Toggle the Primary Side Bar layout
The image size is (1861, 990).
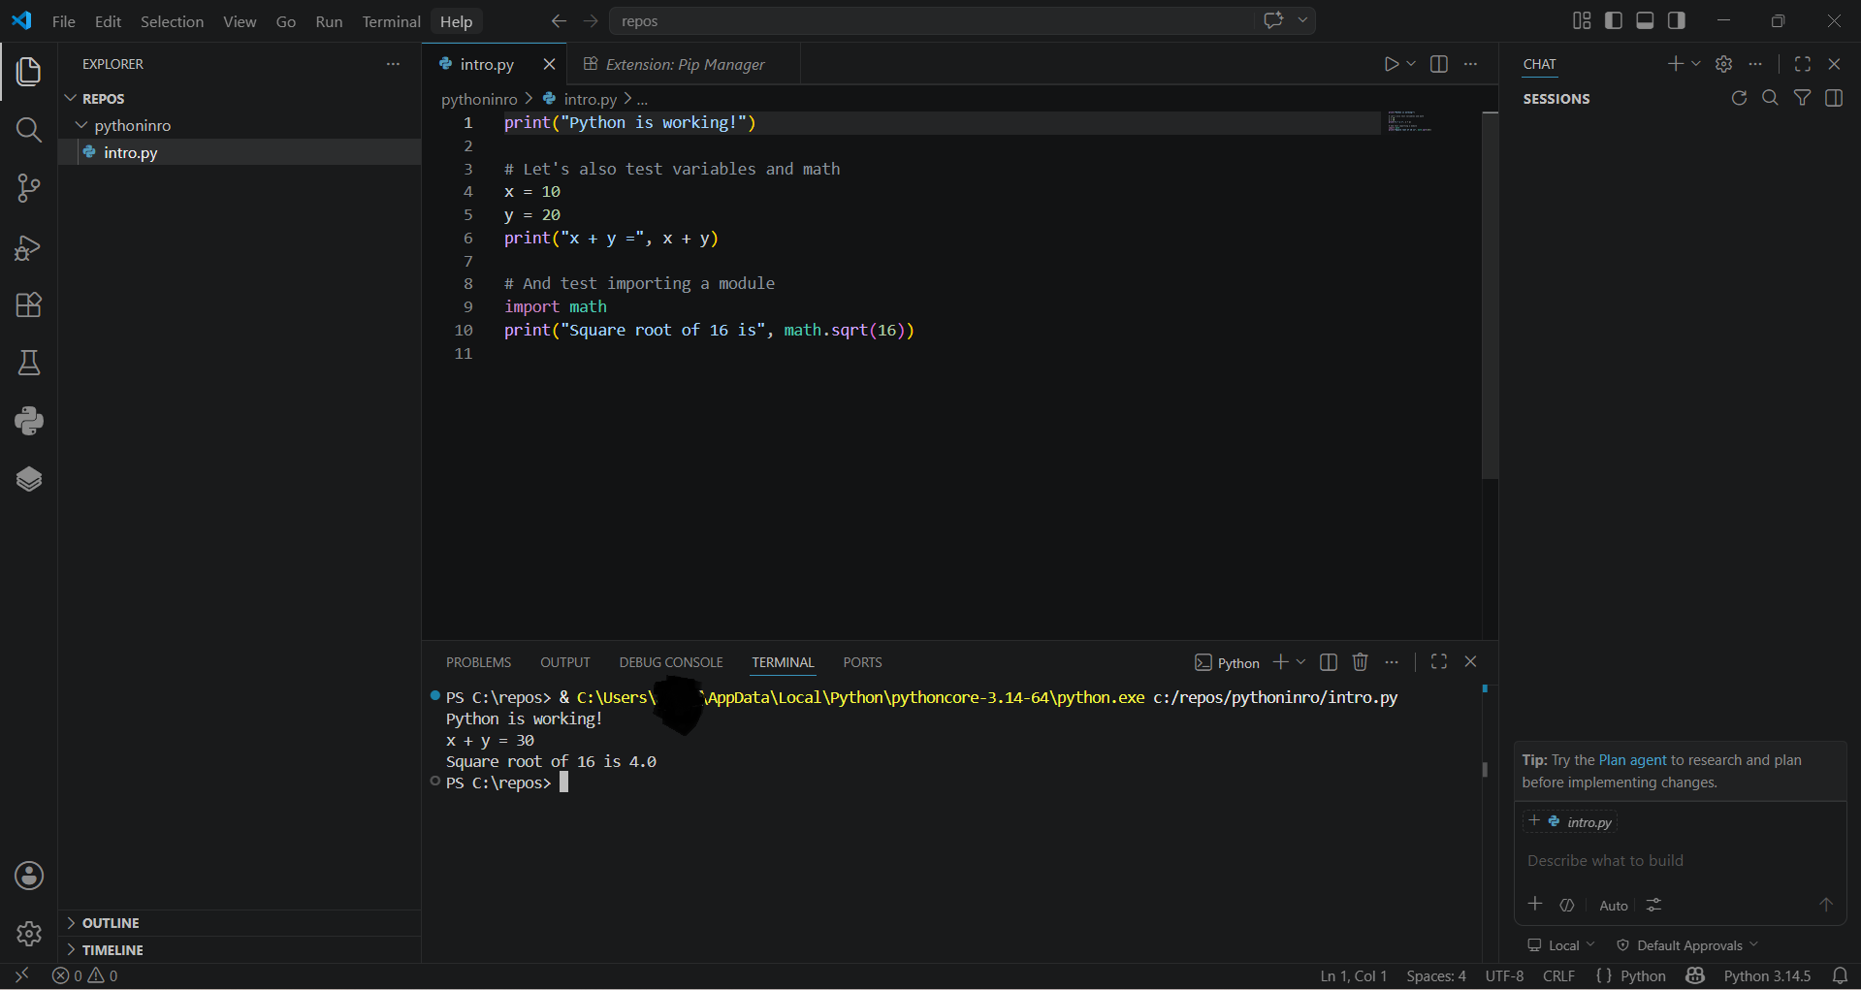point(1614,20)
